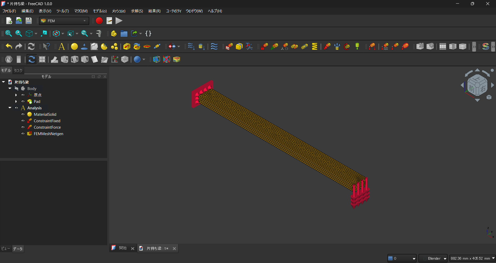Click the heat flux constraint icon

[385, 46]
